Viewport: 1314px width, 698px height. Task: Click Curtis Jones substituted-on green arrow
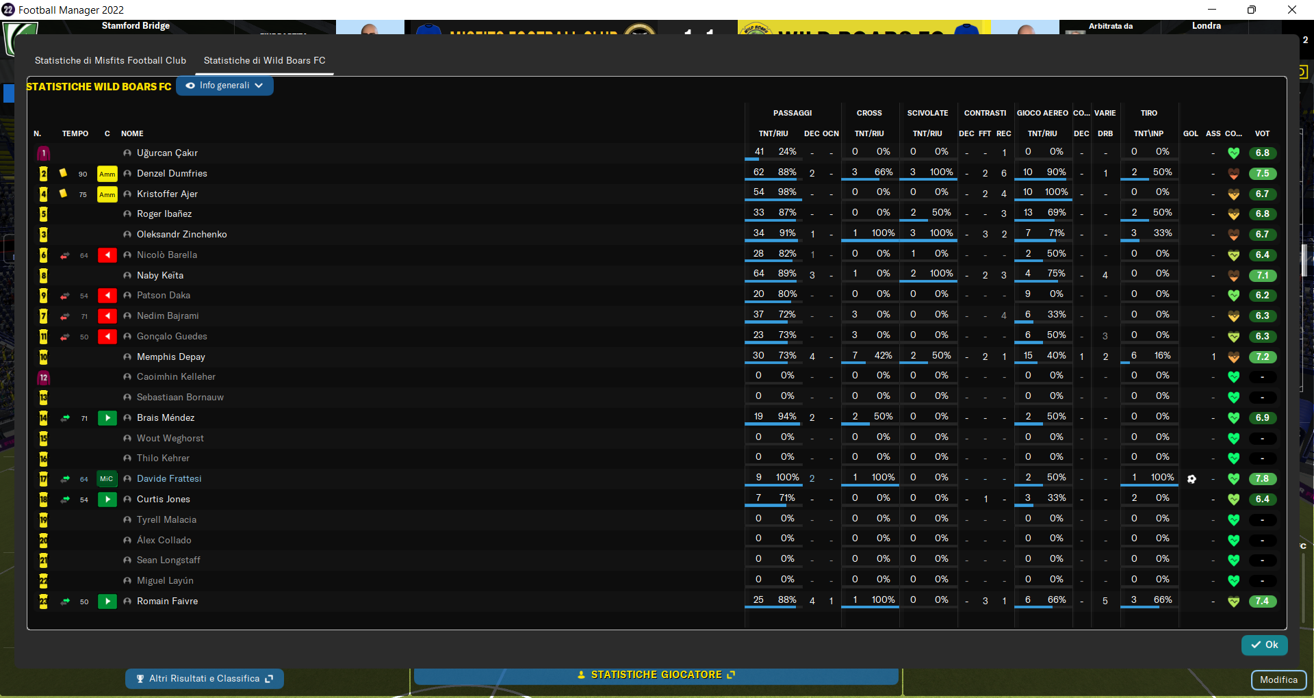coord(107,500)
